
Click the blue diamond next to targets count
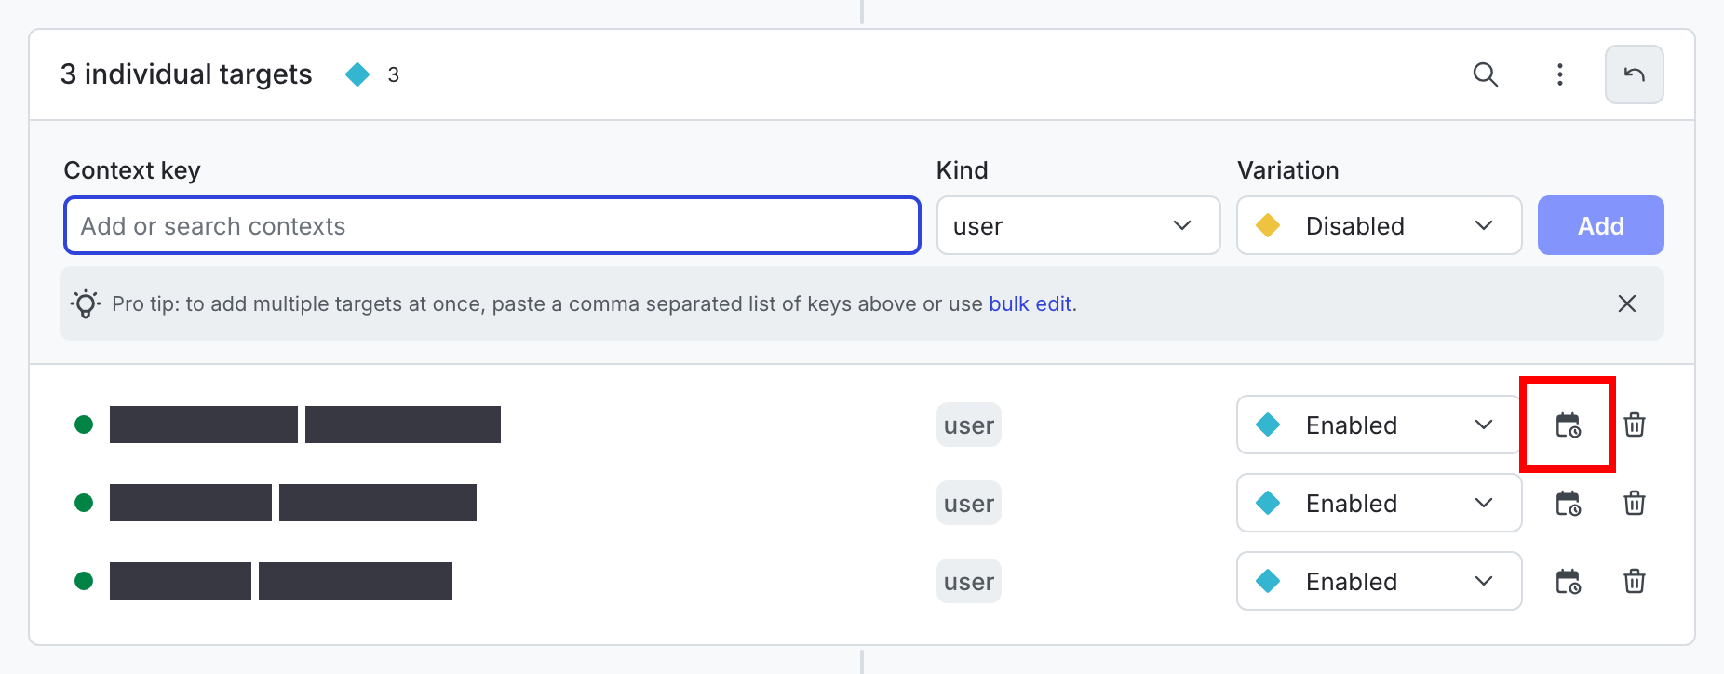pos(357,74)
